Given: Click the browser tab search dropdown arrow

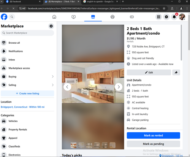Looking at the screenshot, I should pos(2,2).
